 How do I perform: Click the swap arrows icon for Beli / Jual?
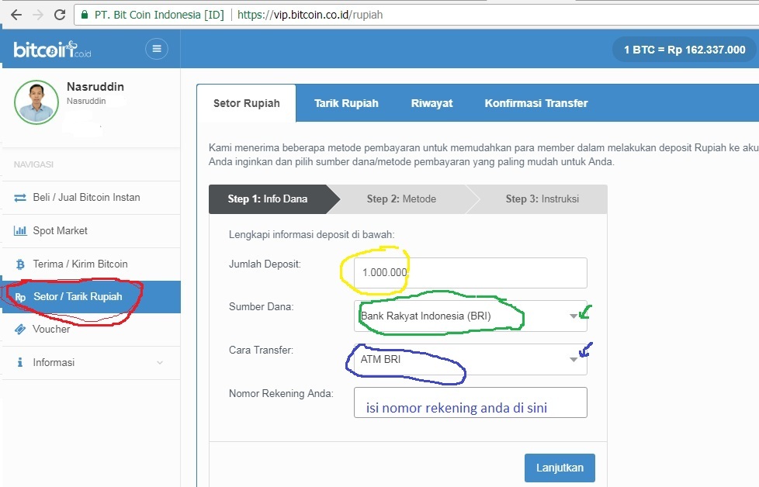pos(20,198)
